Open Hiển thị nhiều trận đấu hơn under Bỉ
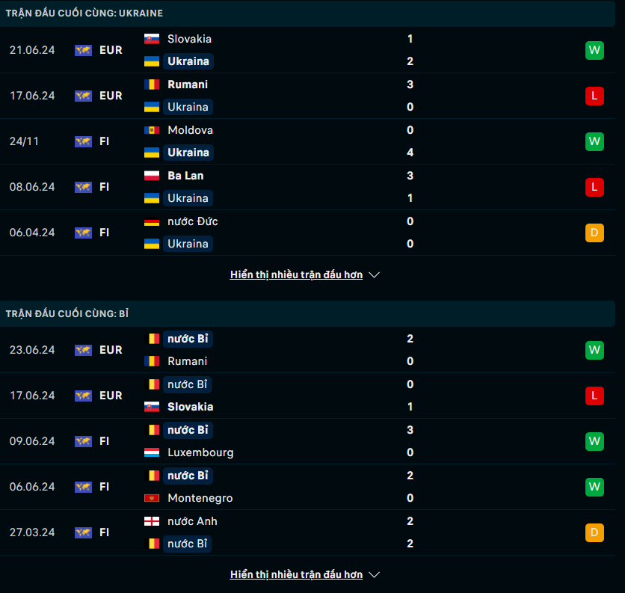This screenshot has height=593, width=625. click(296, 574)
